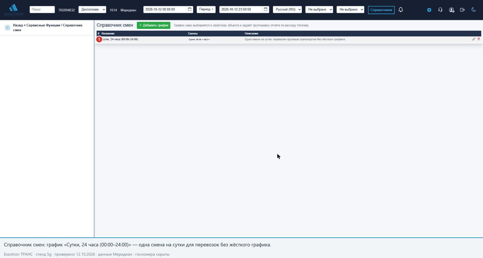
Task: Open the Период dropdown menu
Action: tap(206, 10)
